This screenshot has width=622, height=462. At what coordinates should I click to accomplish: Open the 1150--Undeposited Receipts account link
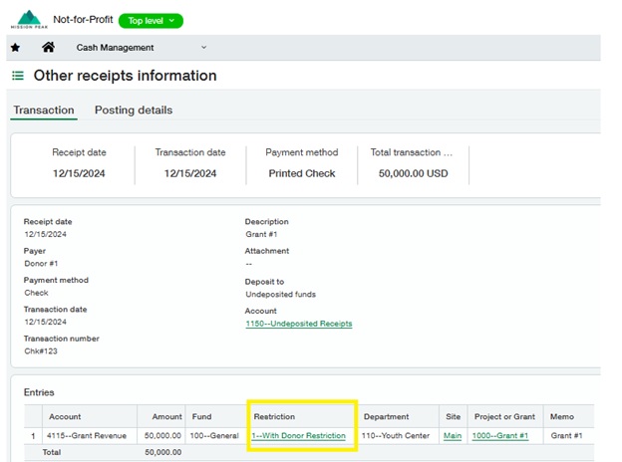tap(298, 324)
